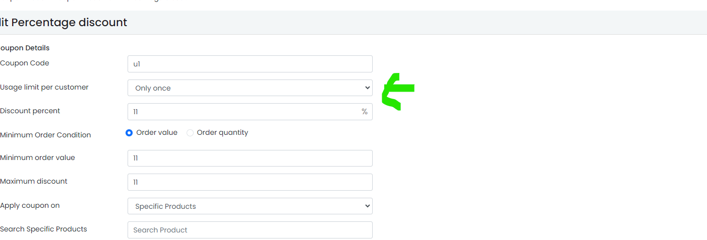707x240 pixels.
Task: Click the Minimum Order Condition label
Action: 45,135
